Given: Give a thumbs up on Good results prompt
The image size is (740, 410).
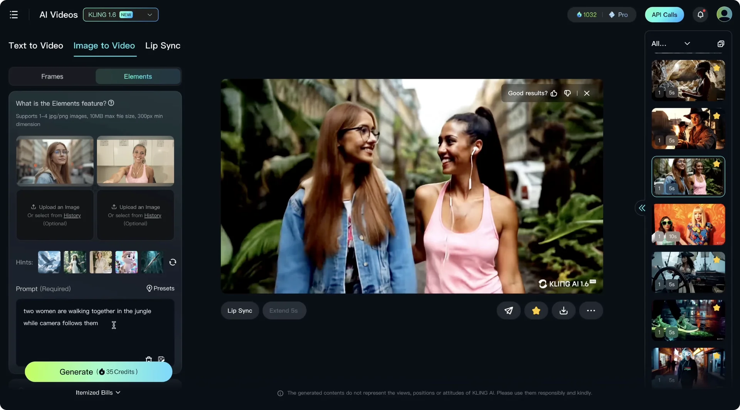Looking at the screenshot, I should 554,93.
